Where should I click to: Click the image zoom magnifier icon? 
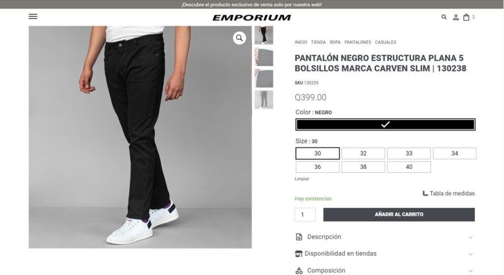(240, 38)
